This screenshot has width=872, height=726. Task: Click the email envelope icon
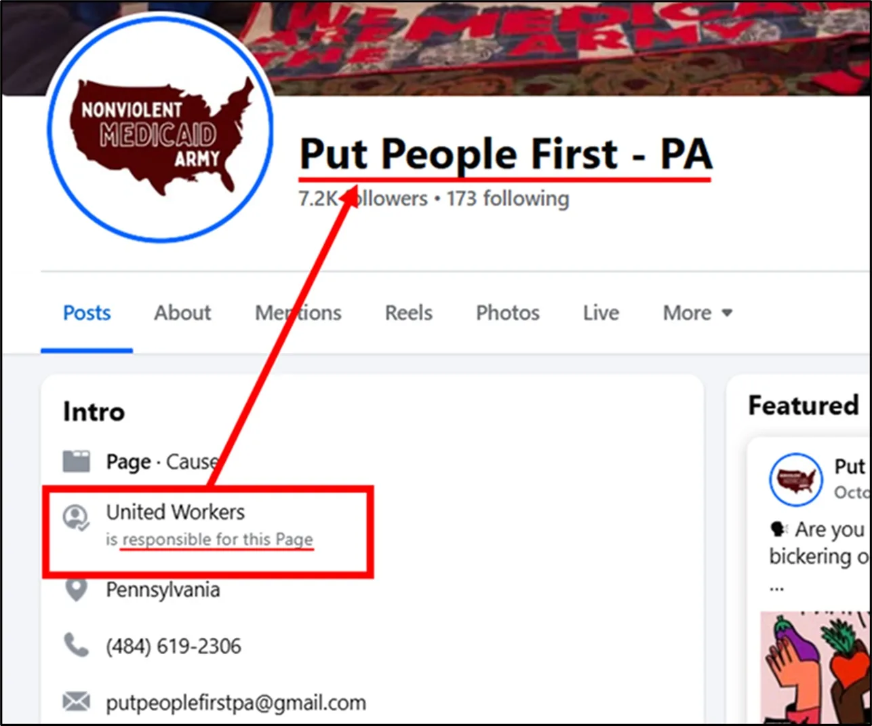76,702
